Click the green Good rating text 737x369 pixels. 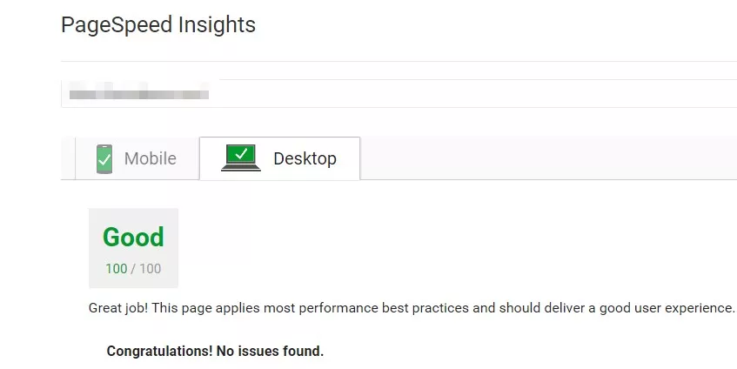pos(133,237)
